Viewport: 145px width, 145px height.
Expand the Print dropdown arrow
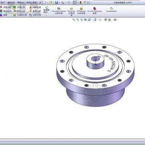pyautogui.click(x=65, y=3)
